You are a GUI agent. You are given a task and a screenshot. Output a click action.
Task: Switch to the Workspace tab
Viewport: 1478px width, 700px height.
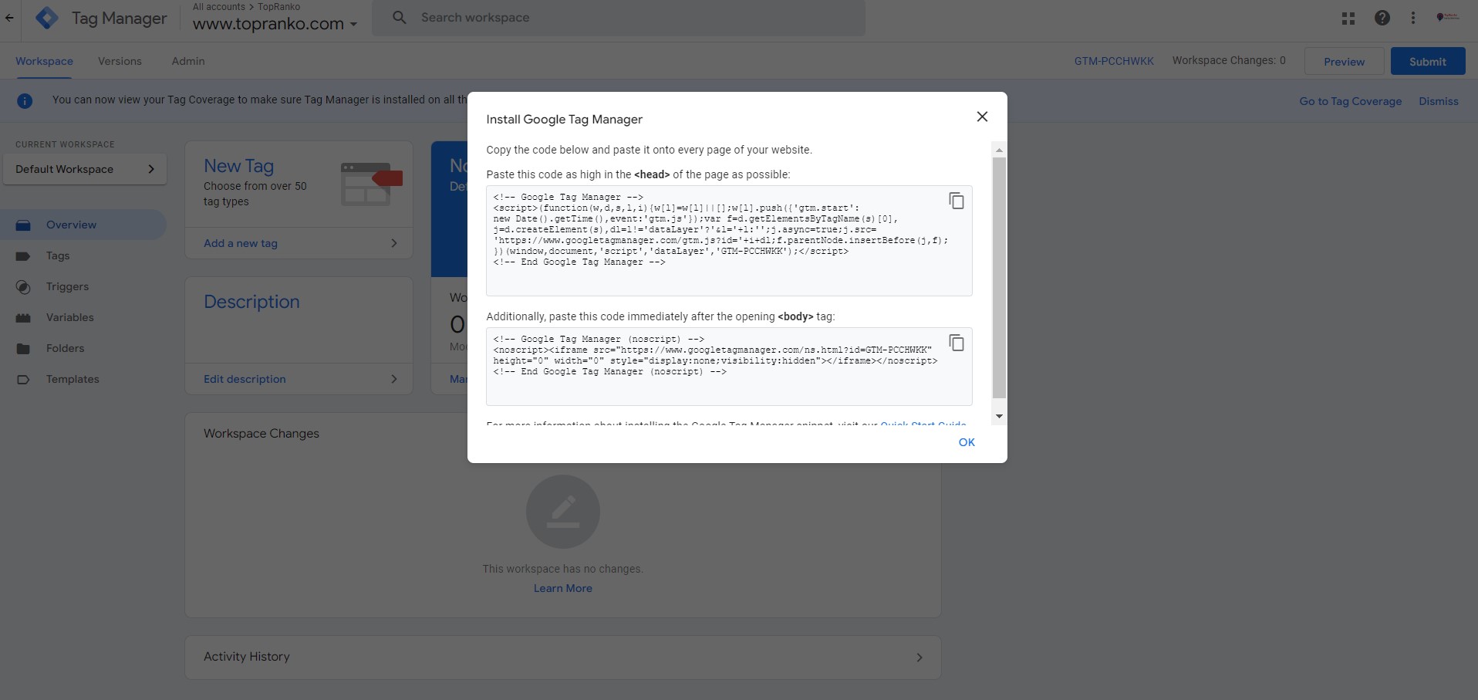[x=44, y=61]
